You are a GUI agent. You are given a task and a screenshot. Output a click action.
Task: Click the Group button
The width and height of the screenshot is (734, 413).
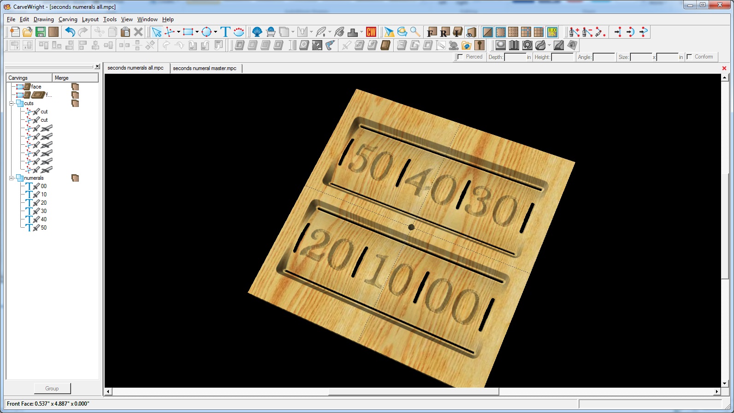(52, 389)
